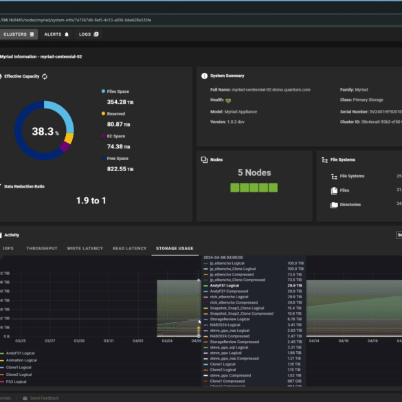402x402 pixels.
Task: Click the File Systems row tree icon
Action: 334,177
